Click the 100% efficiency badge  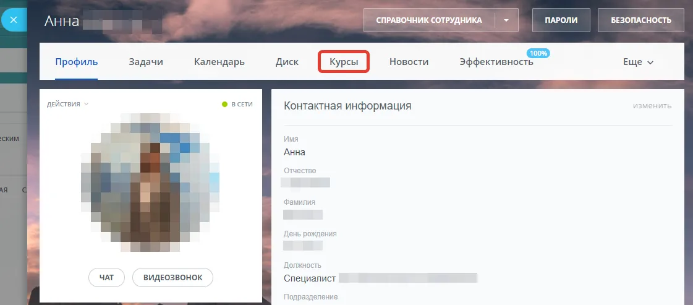pos(538,53)
